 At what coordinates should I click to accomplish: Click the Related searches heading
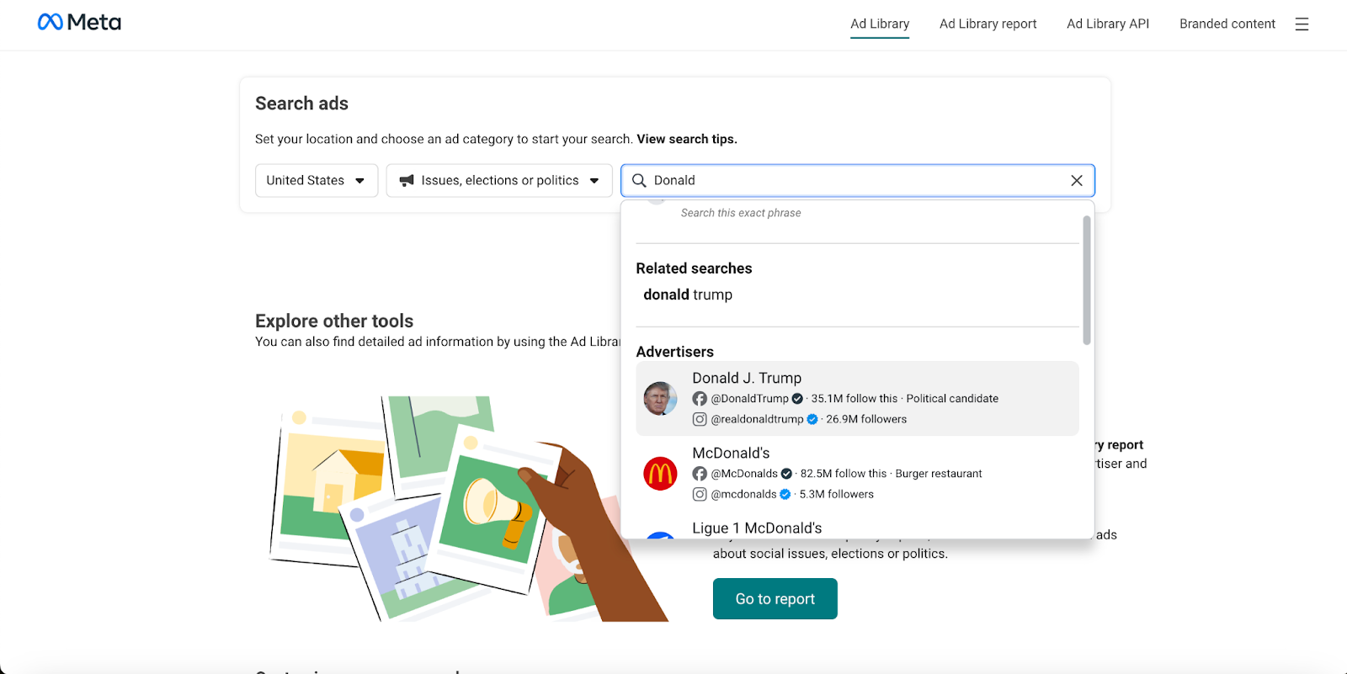(694, 268)
